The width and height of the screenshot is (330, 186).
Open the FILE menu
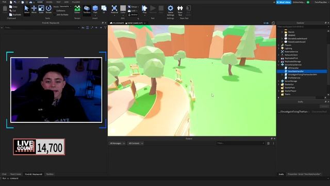click(x=4, y=2)
